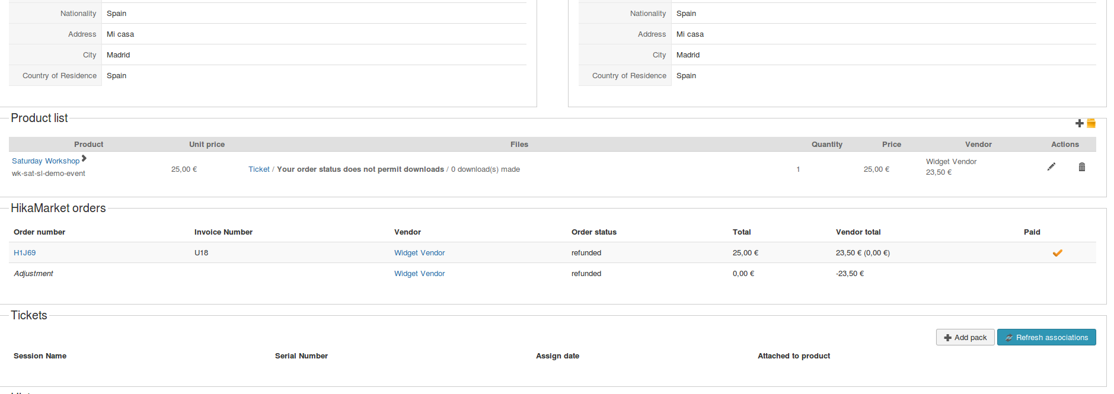Click the Vendor total column header
This screenshot has width=1114, height=394.
858,232
